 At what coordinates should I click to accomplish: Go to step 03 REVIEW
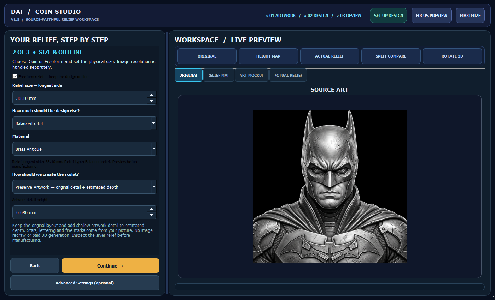point(349,16)
